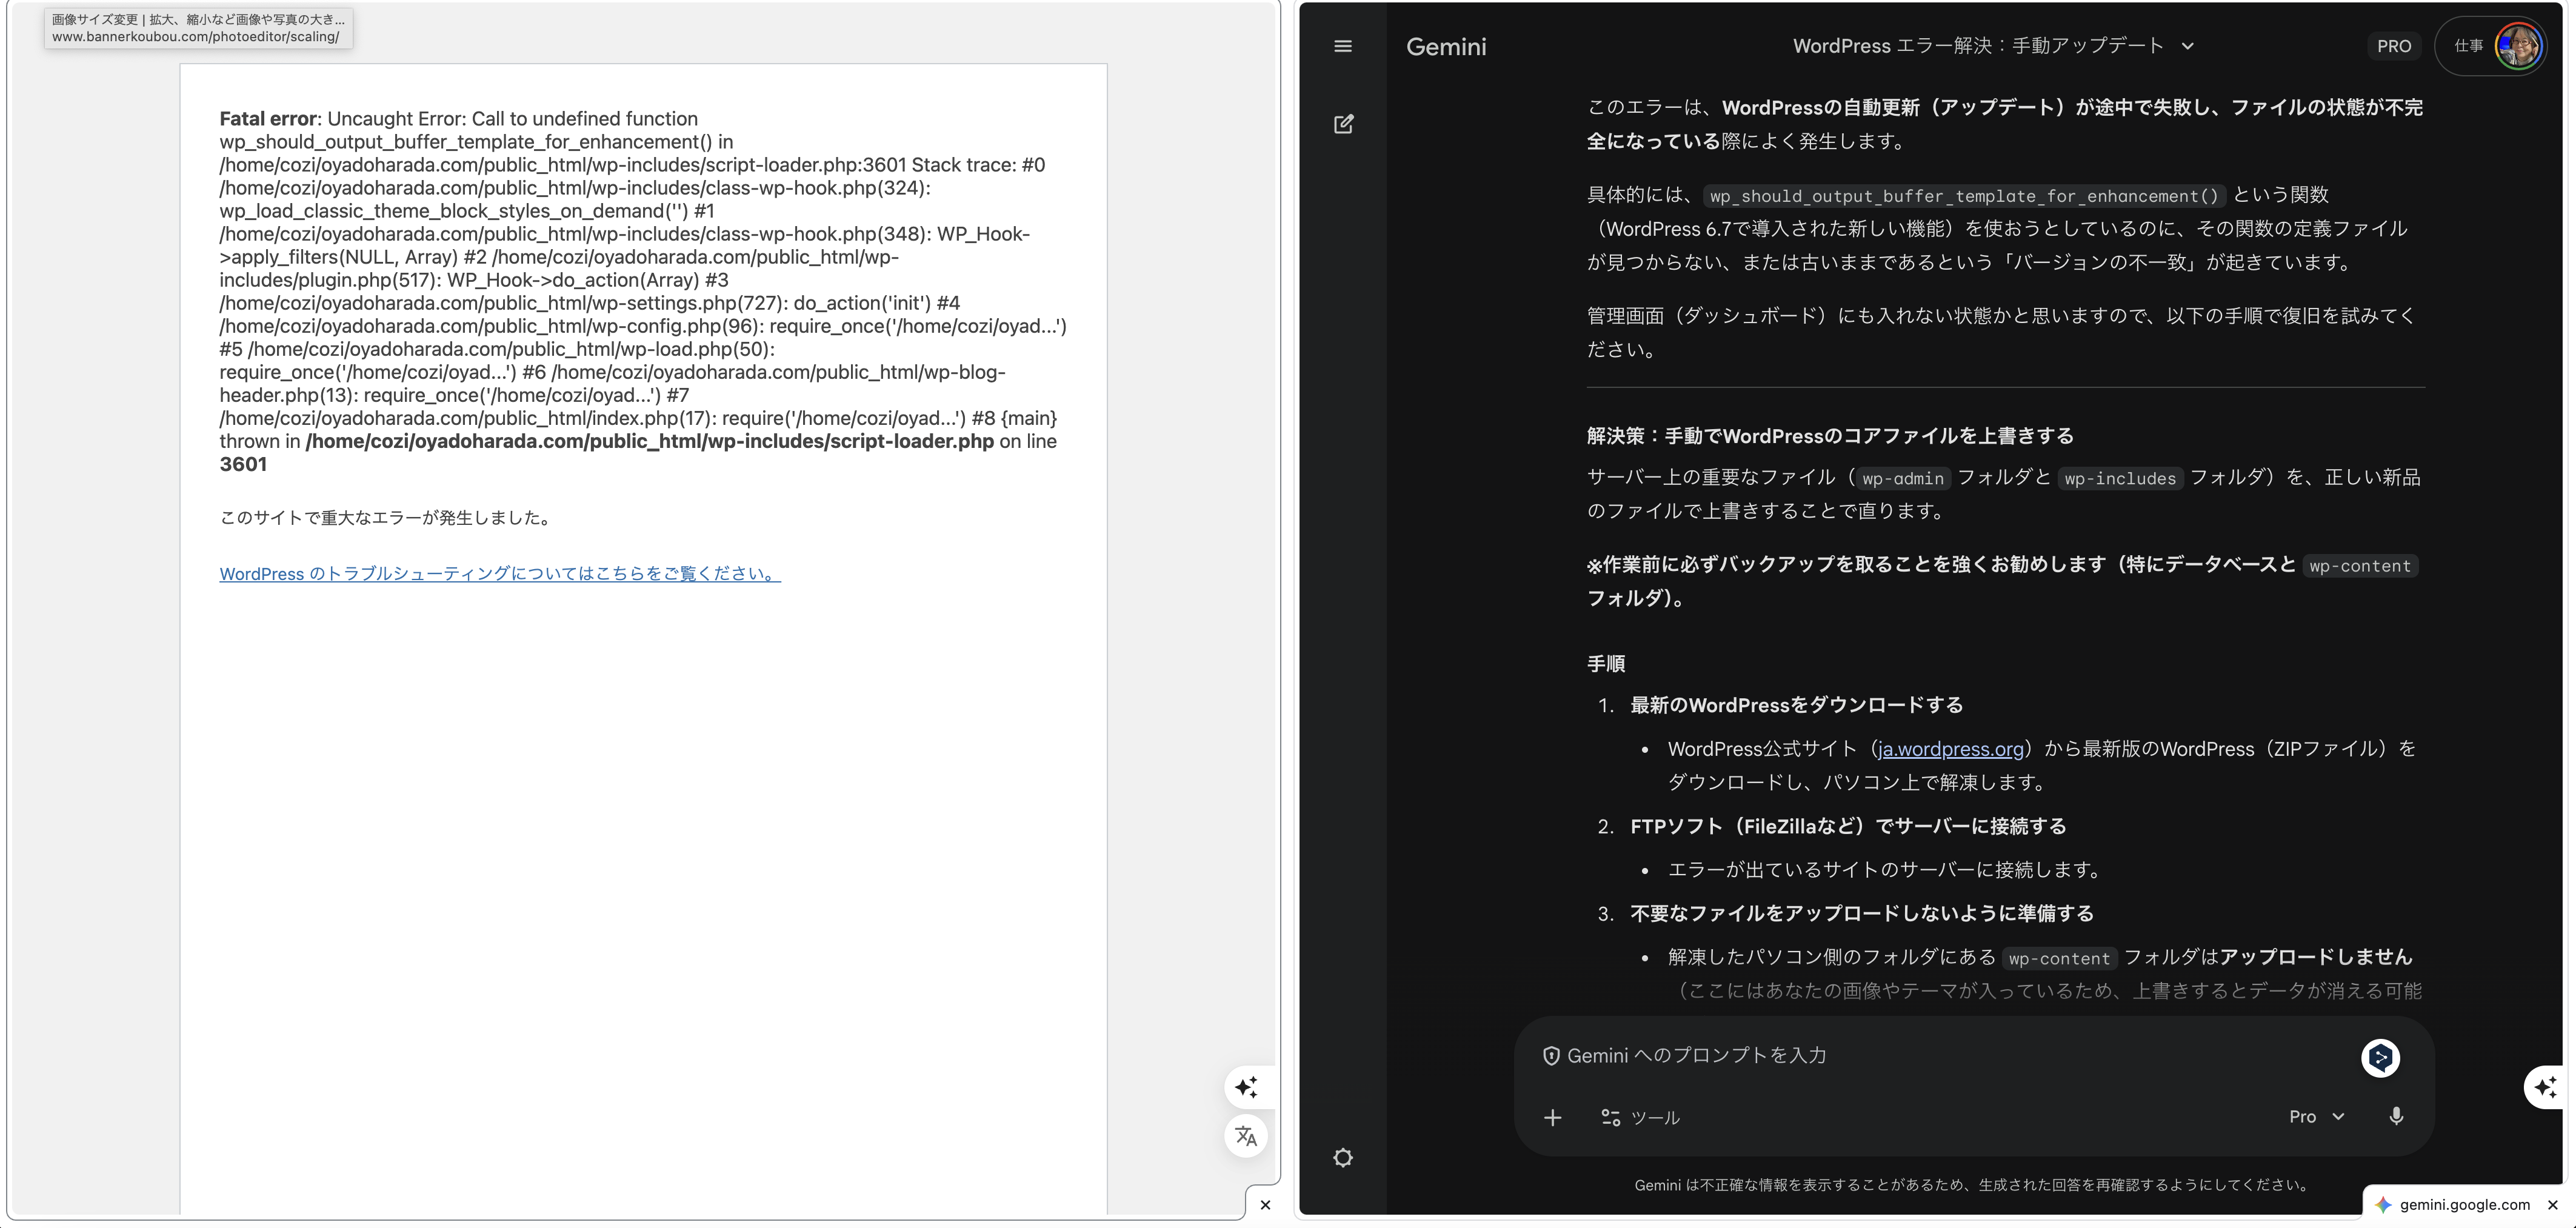Close the gemini.google.com popup label
Screen dimensions: 2576x1228
pyautogui.click(x=2552, y=1205)
